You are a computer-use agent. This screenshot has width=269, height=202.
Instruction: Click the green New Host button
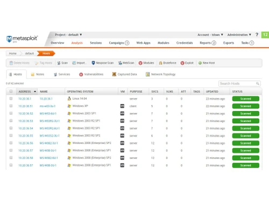point(207,63)
